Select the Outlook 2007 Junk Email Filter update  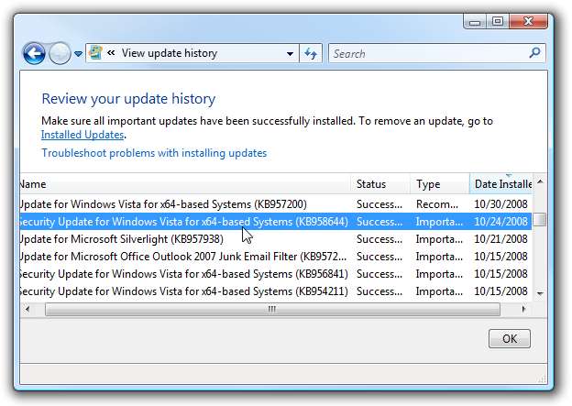click(x=276, y=257)
